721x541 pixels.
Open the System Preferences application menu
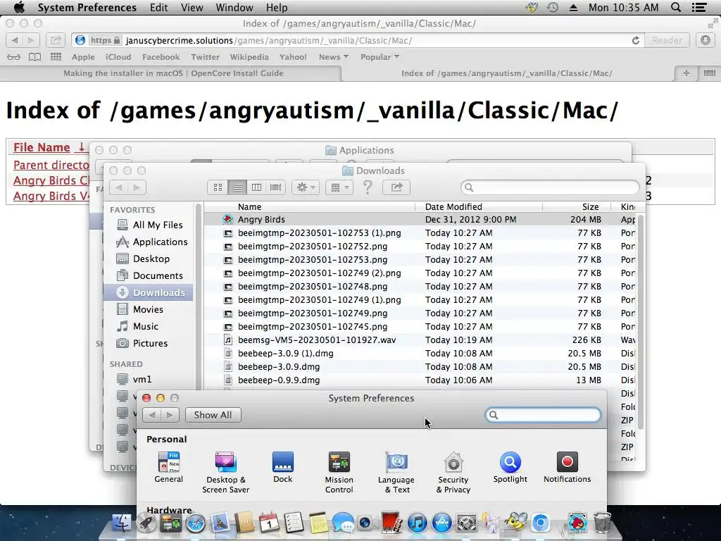click(87, 7)
